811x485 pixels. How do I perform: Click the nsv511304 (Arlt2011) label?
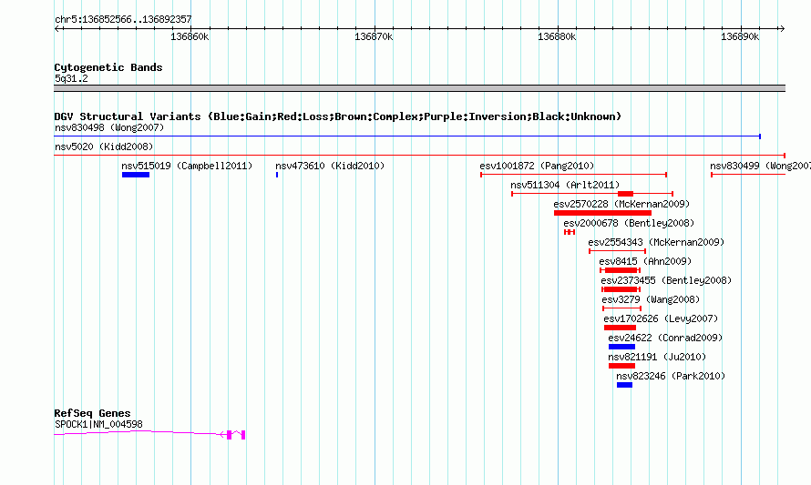[x=565, y=185]
